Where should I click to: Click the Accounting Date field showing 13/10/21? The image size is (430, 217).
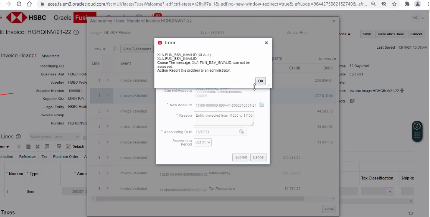(x=217, y=132)
